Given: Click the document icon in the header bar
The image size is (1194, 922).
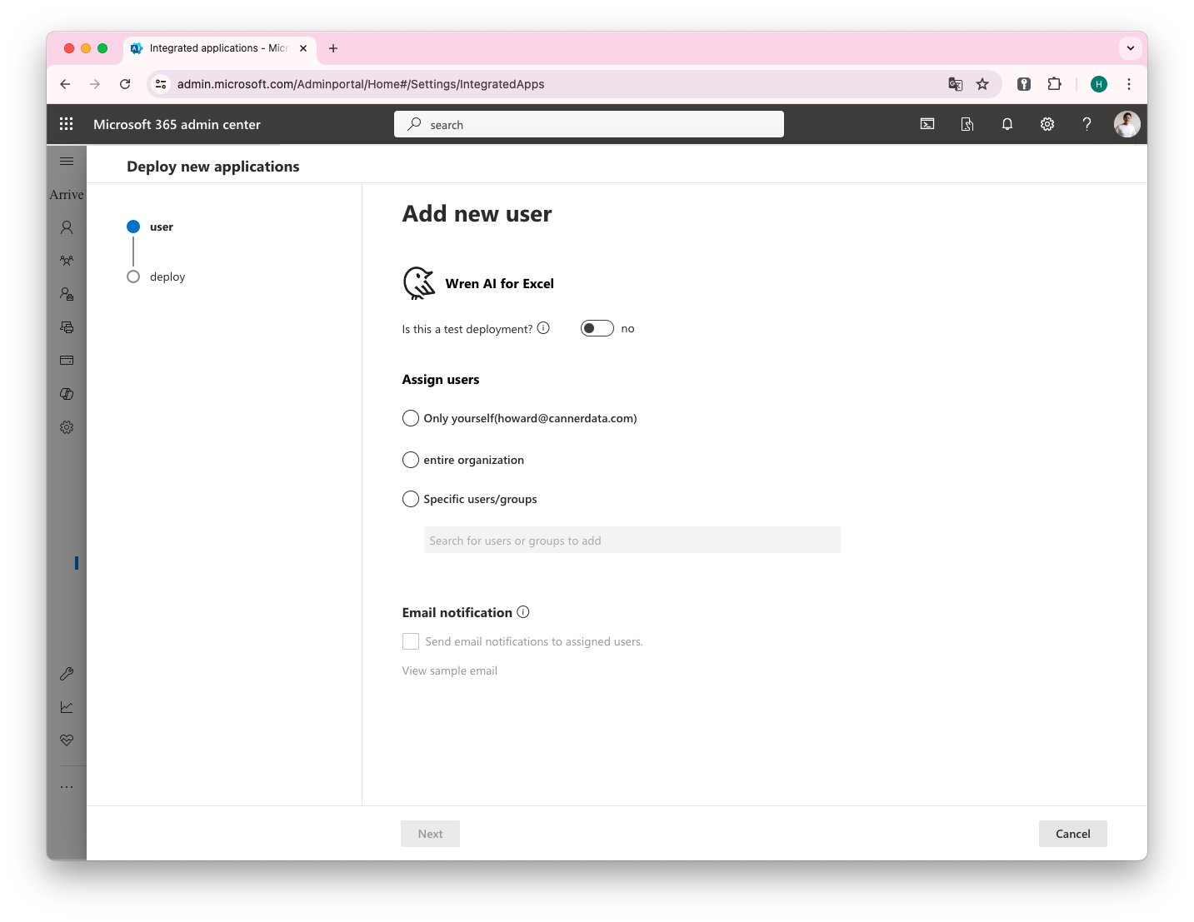Looking at the screenshot, I should coord(967,124).
